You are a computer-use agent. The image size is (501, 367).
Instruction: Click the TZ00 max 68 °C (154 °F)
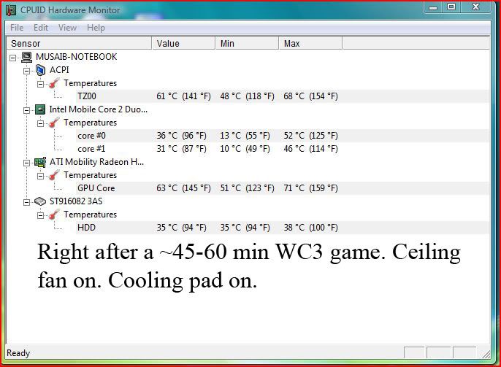(310, 96)
